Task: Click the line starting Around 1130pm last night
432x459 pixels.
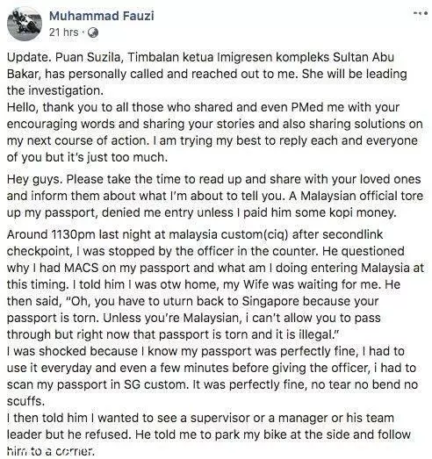Action: (195, 234)
